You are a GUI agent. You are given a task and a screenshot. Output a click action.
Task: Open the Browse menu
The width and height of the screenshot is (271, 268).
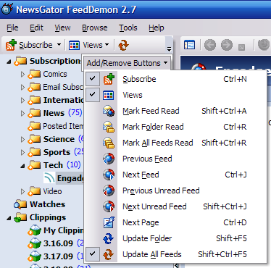tap(95, 28)
